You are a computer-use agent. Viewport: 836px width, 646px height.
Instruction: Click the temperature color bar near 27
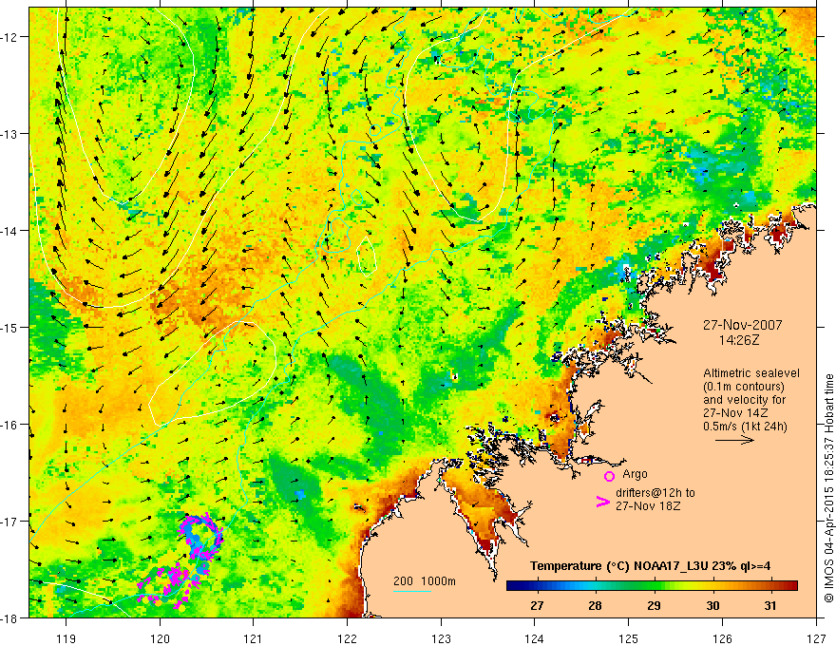(537, 586)
